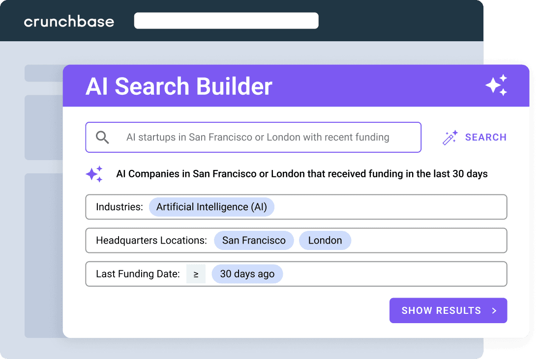This screenshot has height=359, width=539.
Task: Select the Artificial Intelligence (AI) industry chip
Action: pyautogui.click(x=211, y=207)
